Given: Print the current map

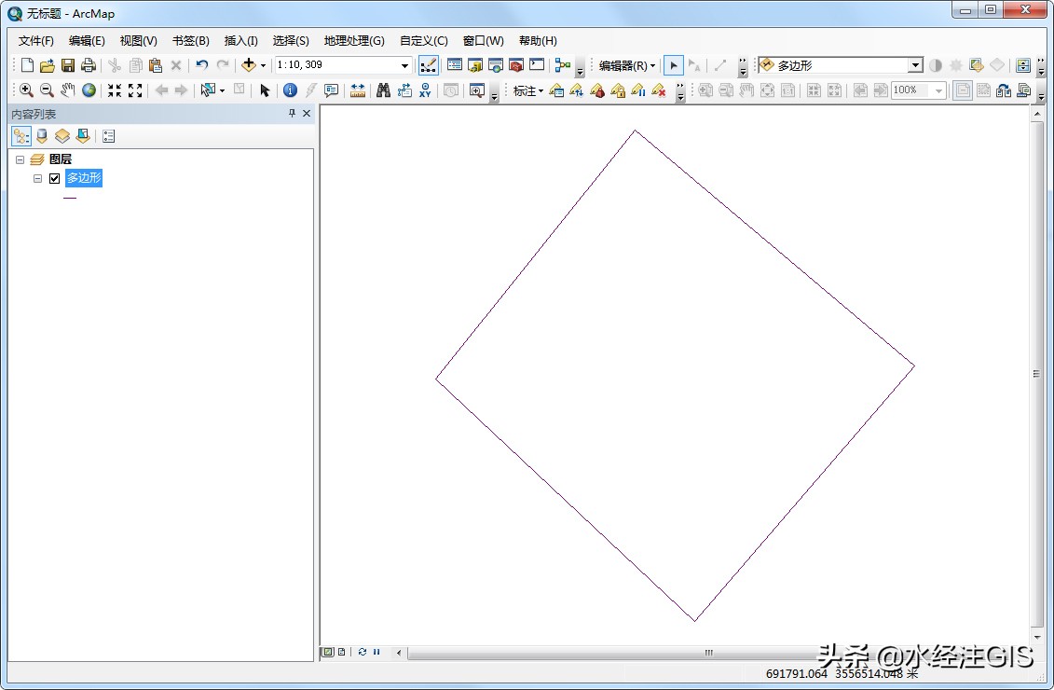Looking at the screenshot, I should tap(88, 65).
